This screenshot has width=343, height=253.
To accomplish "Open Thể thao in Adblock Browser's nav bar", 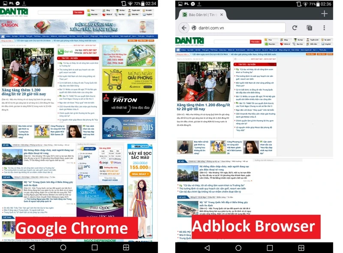I will click(x=214, y=50).
